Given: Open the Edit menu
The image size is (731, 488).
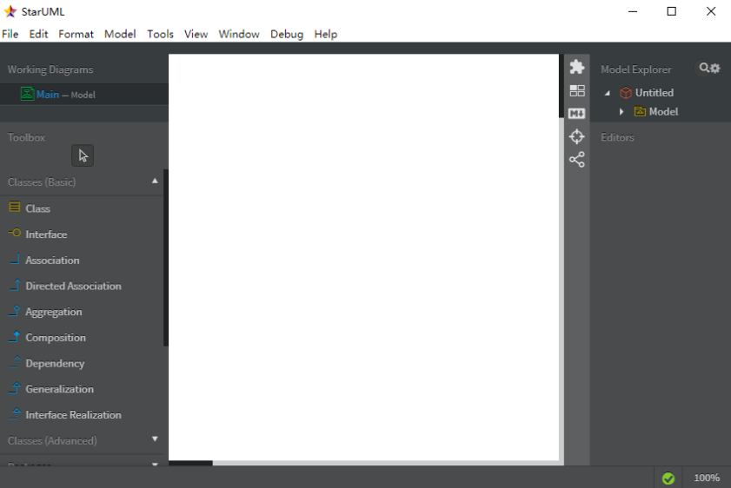Looking at the screenshot, I should [x=38, y=34].
